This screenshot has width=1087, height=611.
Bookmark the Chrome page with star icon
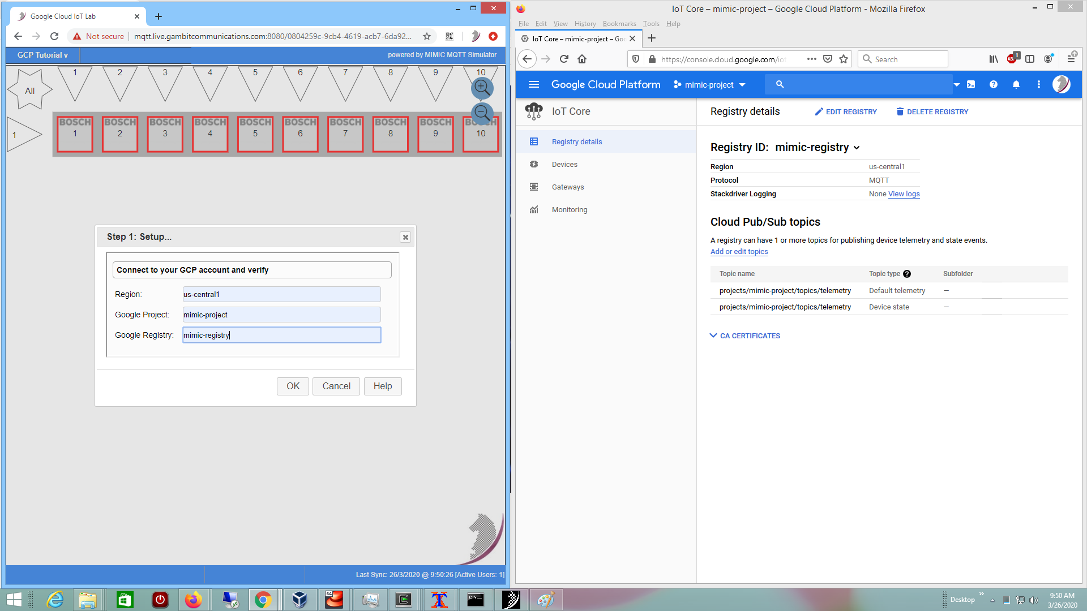pyautogui.click(x=427, y=36)
